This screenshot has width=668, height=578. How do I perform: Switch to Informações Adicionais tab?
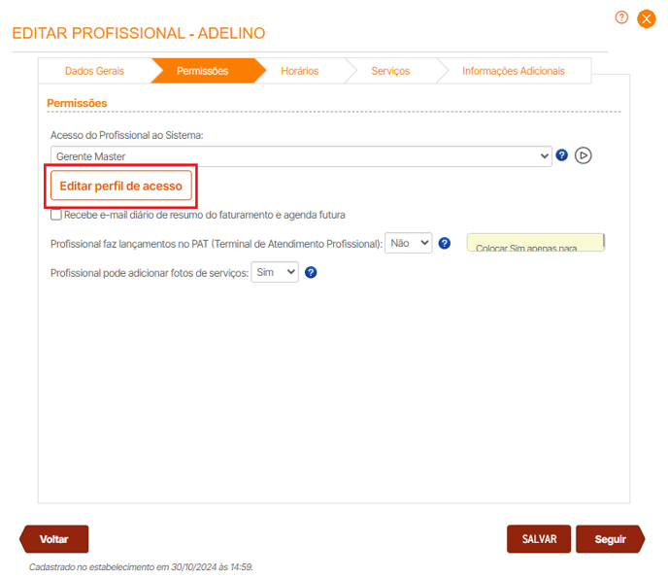513,71
